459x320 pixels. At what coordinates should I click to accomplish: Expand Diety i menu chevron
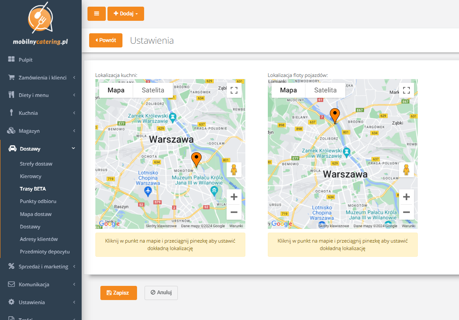point(75,95)
